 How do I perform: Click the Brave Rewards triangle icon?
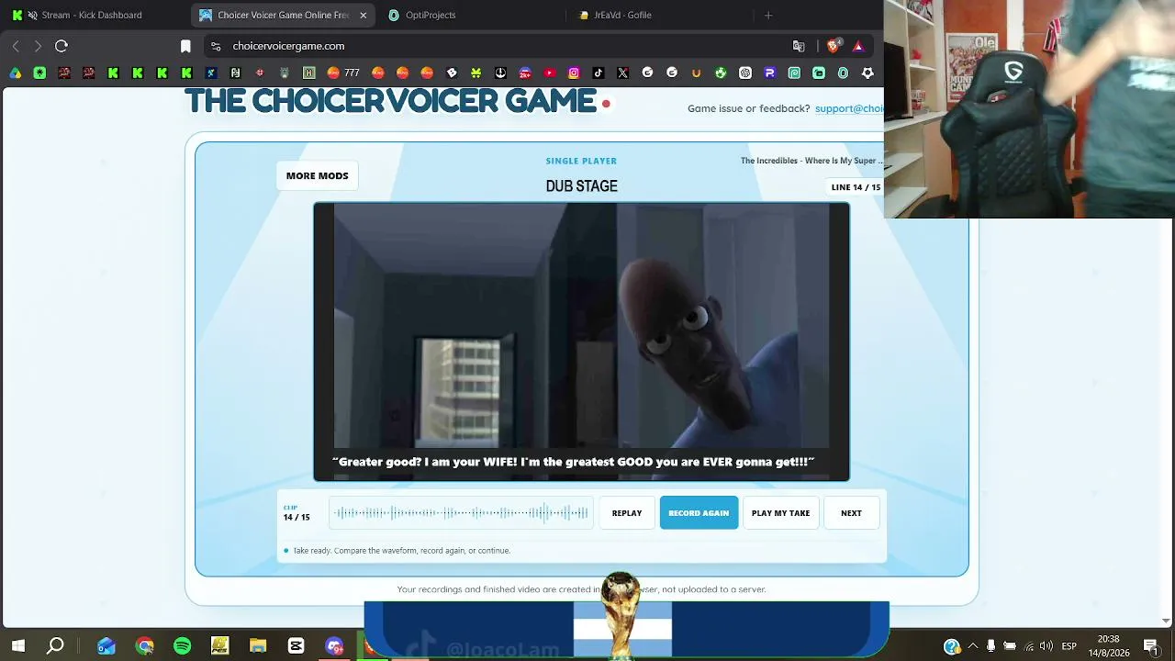coord(858,46)
